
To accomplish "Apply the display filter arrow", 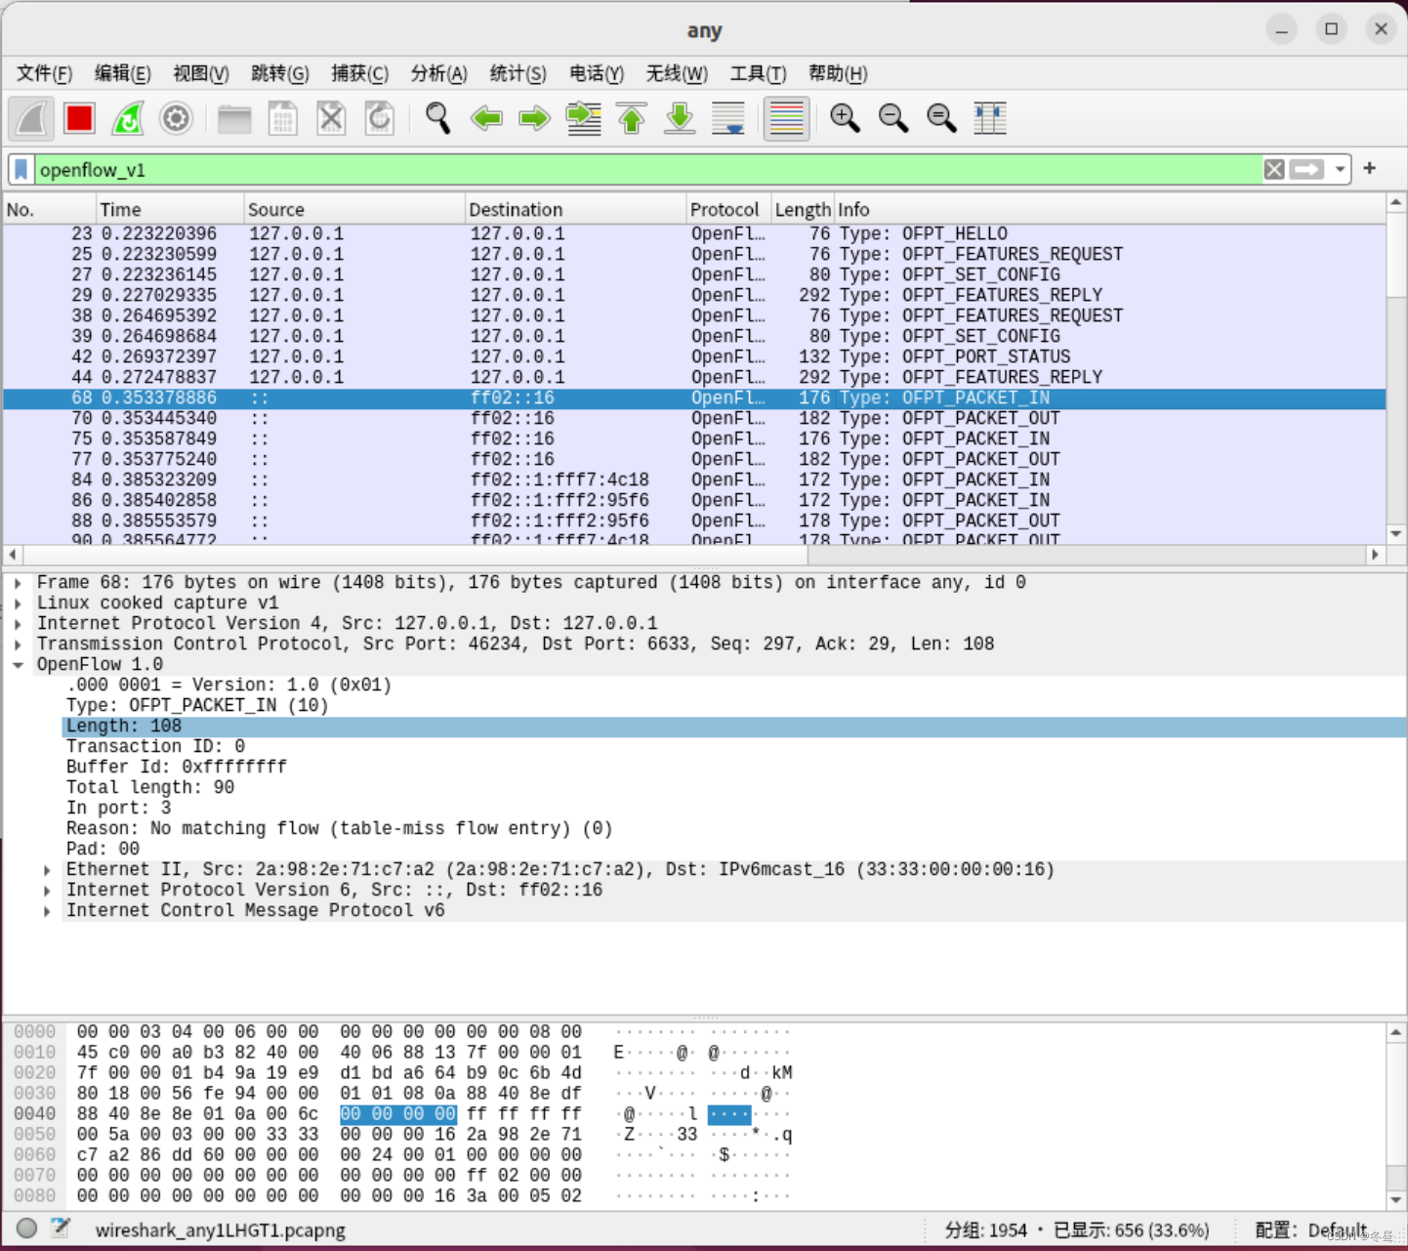I will point(1306,170).
